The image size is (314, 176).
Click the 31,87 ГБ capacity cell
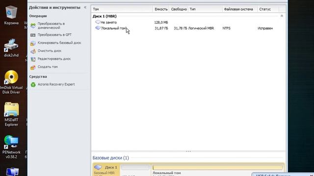(x=161, y=28)
